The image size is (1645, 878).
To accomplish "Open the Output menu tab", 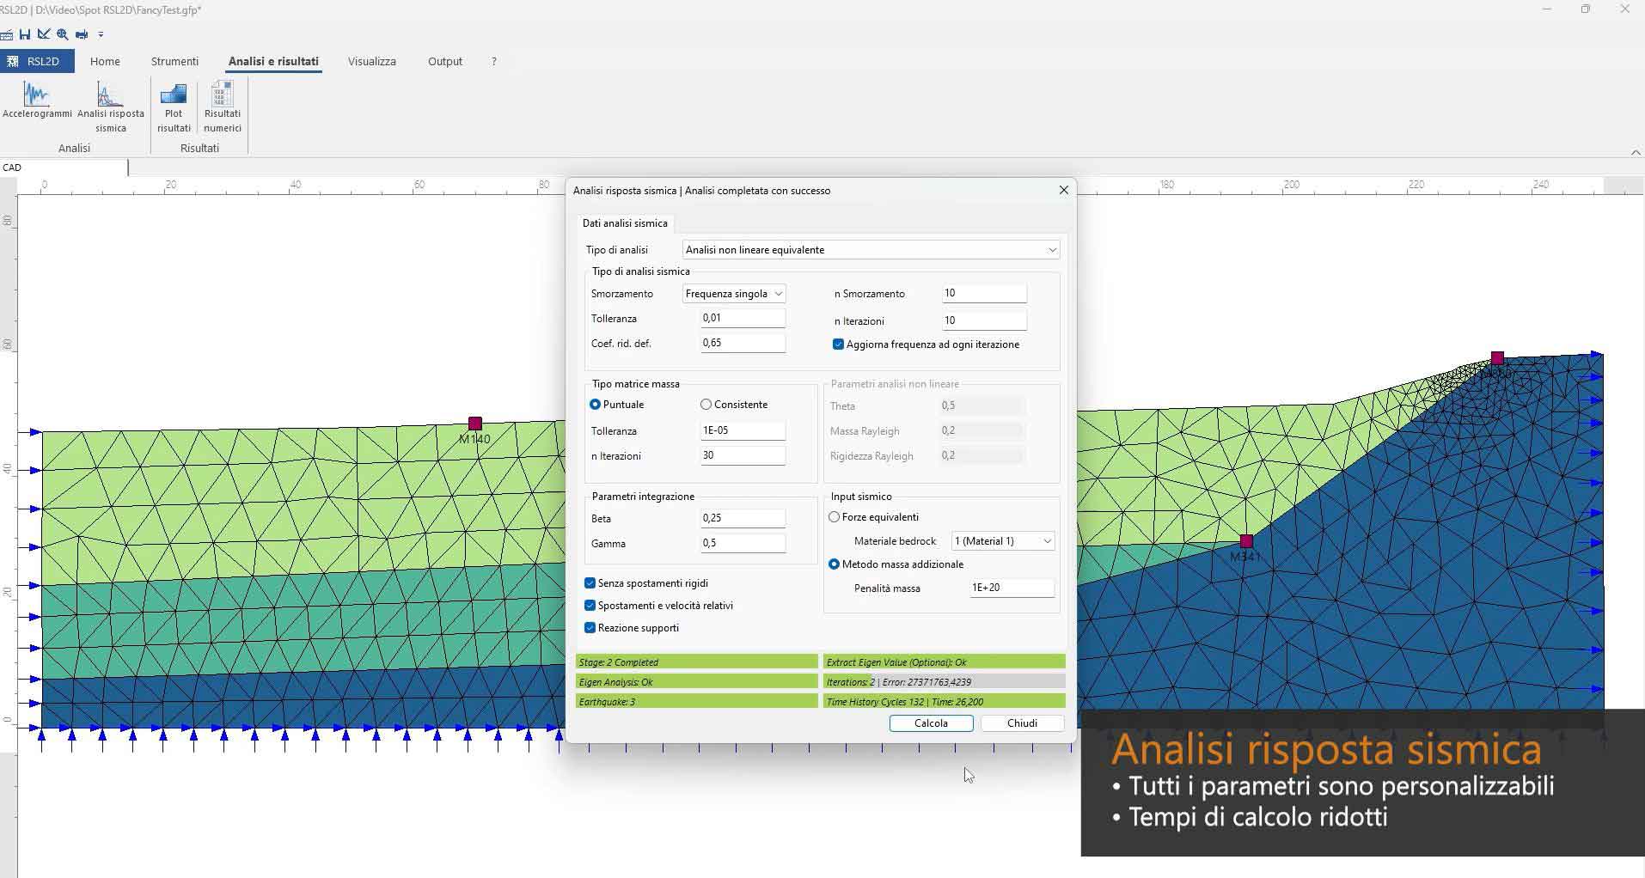I will 444,61.
